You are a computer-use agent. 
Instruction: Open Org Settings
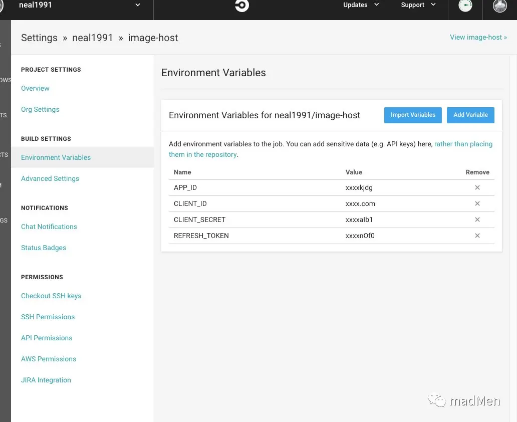coord(40,110)
